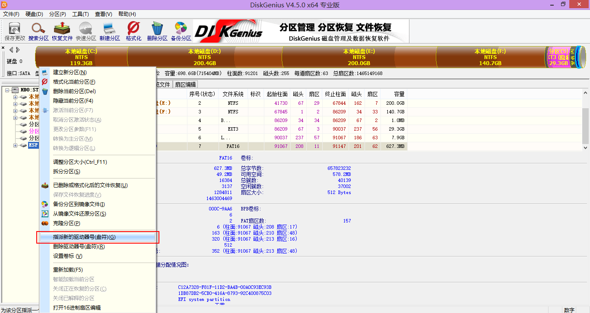Select the HD0:ST disk in tree
Image resolution: width=590 pixels, height=313 pixels.
tap(30, 90)
